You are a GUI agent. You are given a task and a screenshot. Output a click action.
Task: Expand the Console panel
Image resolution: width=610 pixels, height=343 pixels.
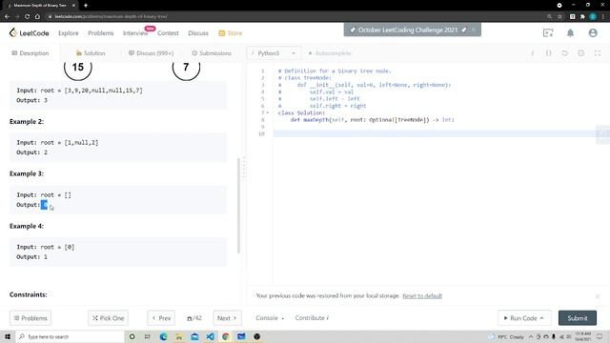click(x=270, y=318)
